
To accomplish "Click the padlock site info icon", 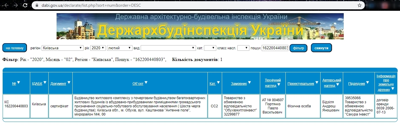I will (37, 5).
